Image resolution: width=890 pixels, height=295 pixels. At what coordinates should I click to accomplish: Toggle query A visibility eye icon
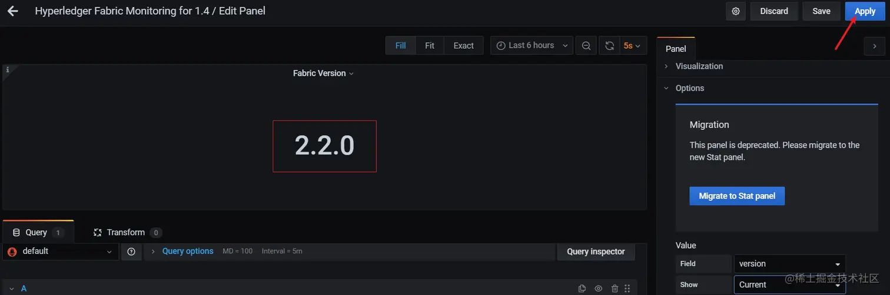pos(599,288)
